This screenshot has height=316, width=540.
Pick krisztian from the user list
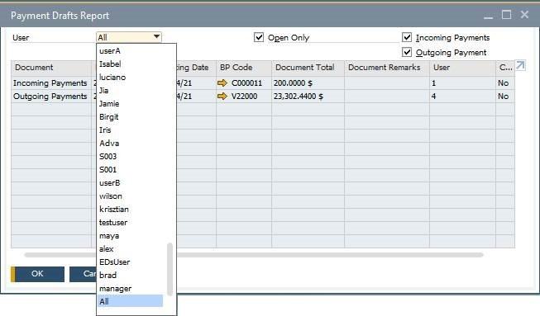130,210
